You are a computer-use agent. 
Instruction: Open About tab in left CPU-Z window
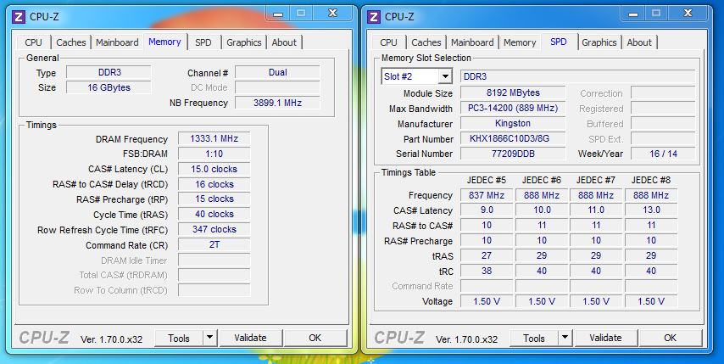pyautogui.click(x=284, y=42)
